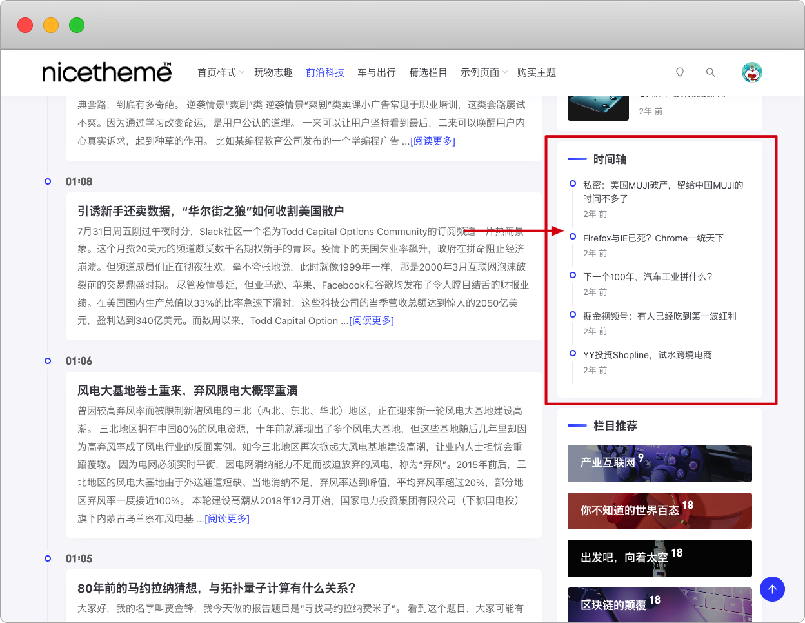The image size is (805, 623).
Task: Open the 首页样式 menu item
Action: (x=217, y=72)
